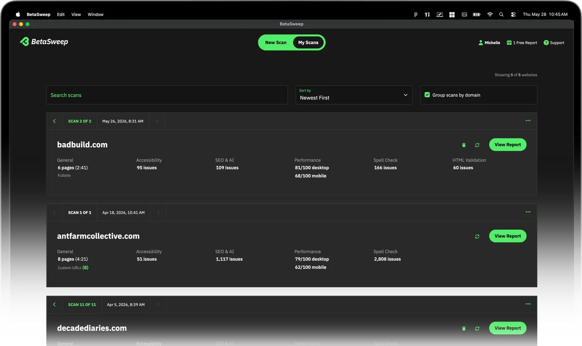Go to previous scan for antfarmcollective.com

click(x=54, y=213)
